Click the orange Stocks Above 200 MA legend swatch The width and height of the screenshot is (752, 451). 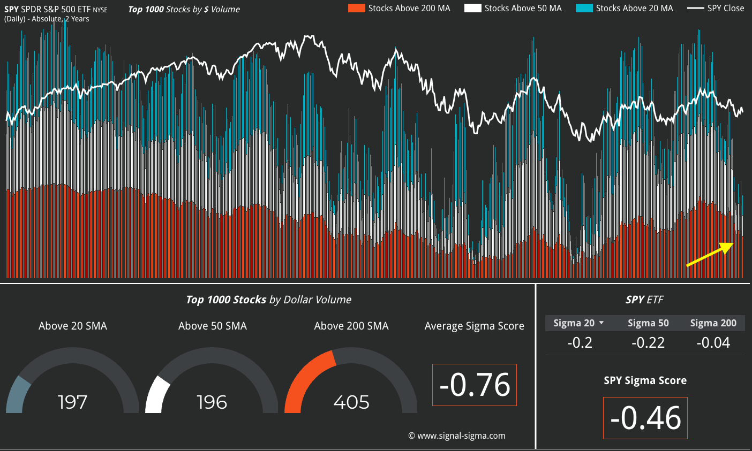click(356, 8)
